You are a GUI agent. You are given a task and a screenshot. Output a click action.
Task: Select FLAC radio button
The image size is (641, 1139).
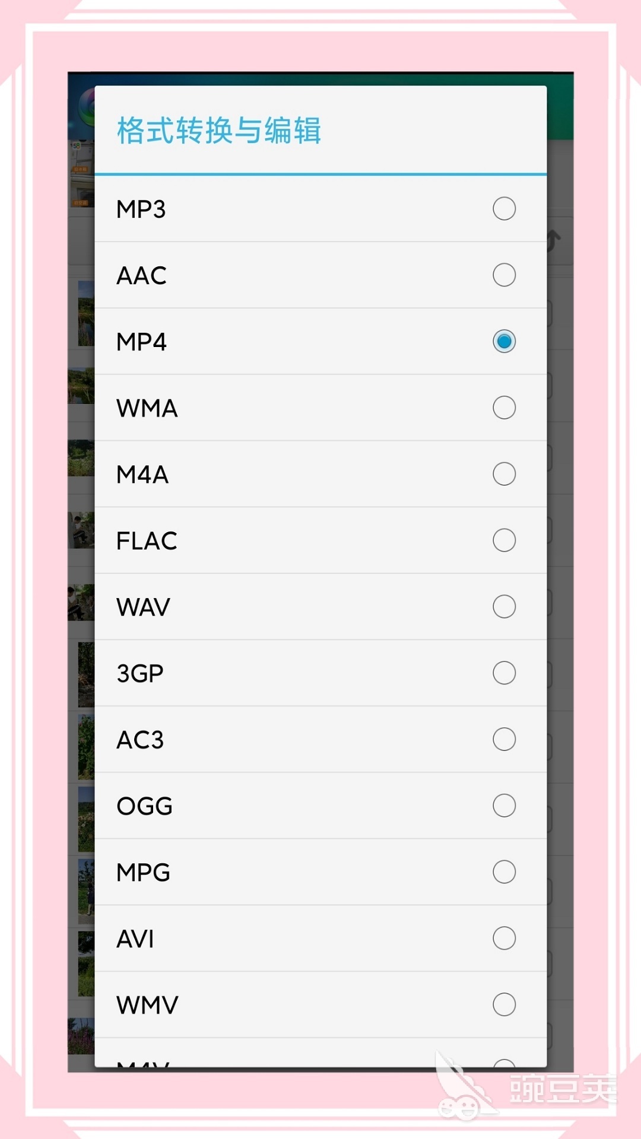pos(504,540)
